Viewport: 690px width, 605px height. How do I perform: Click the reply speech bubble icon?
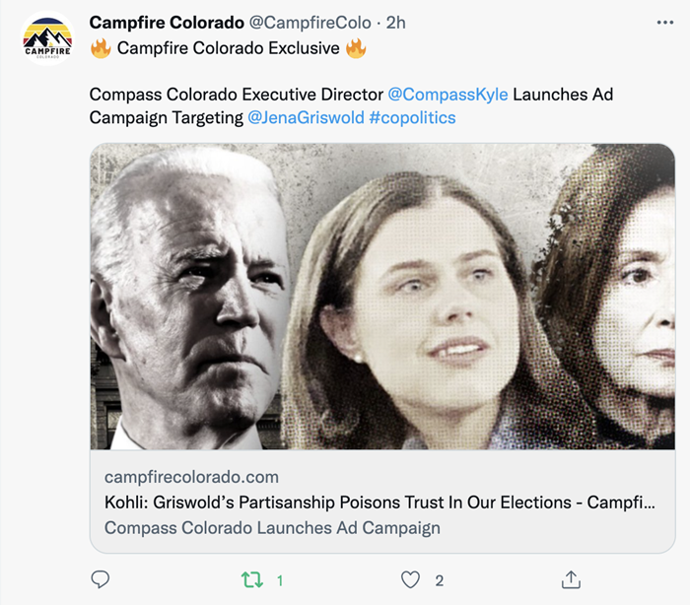coord(100,579)
